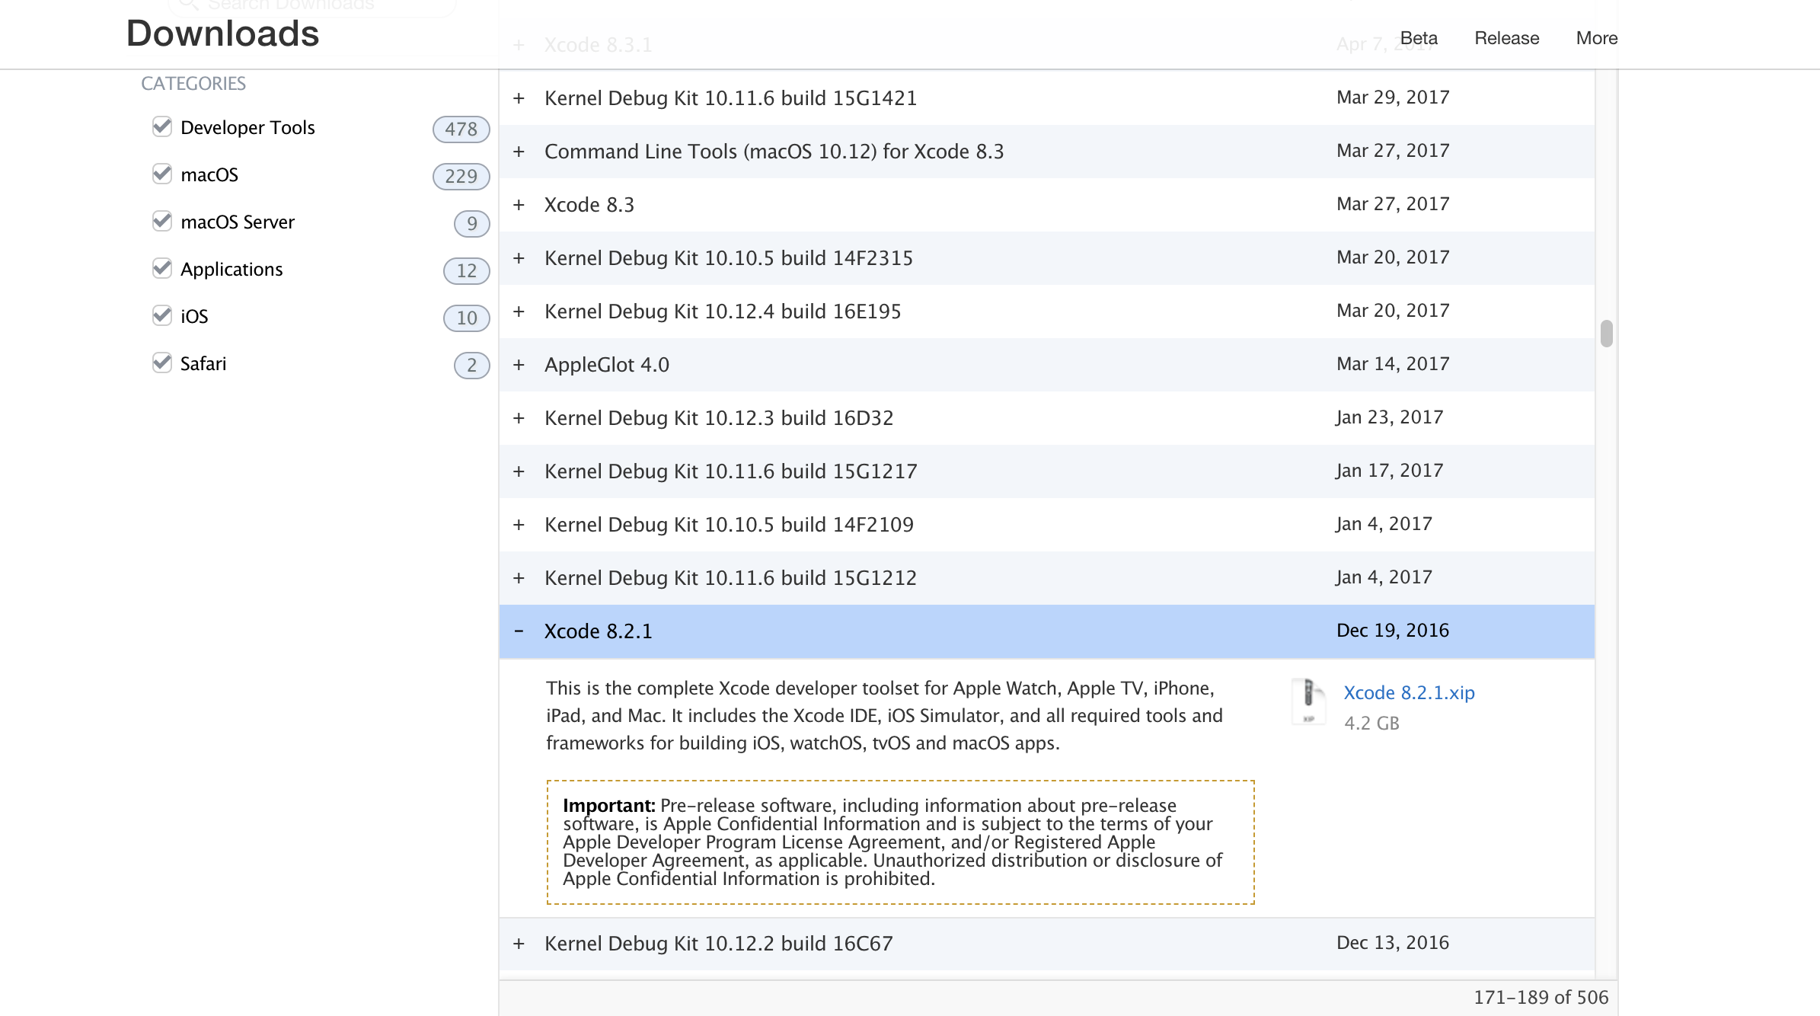Expand the Command Line Tools macOS 10.12 entry
Screen dimensions: 1820x1016
pos(520,152)
